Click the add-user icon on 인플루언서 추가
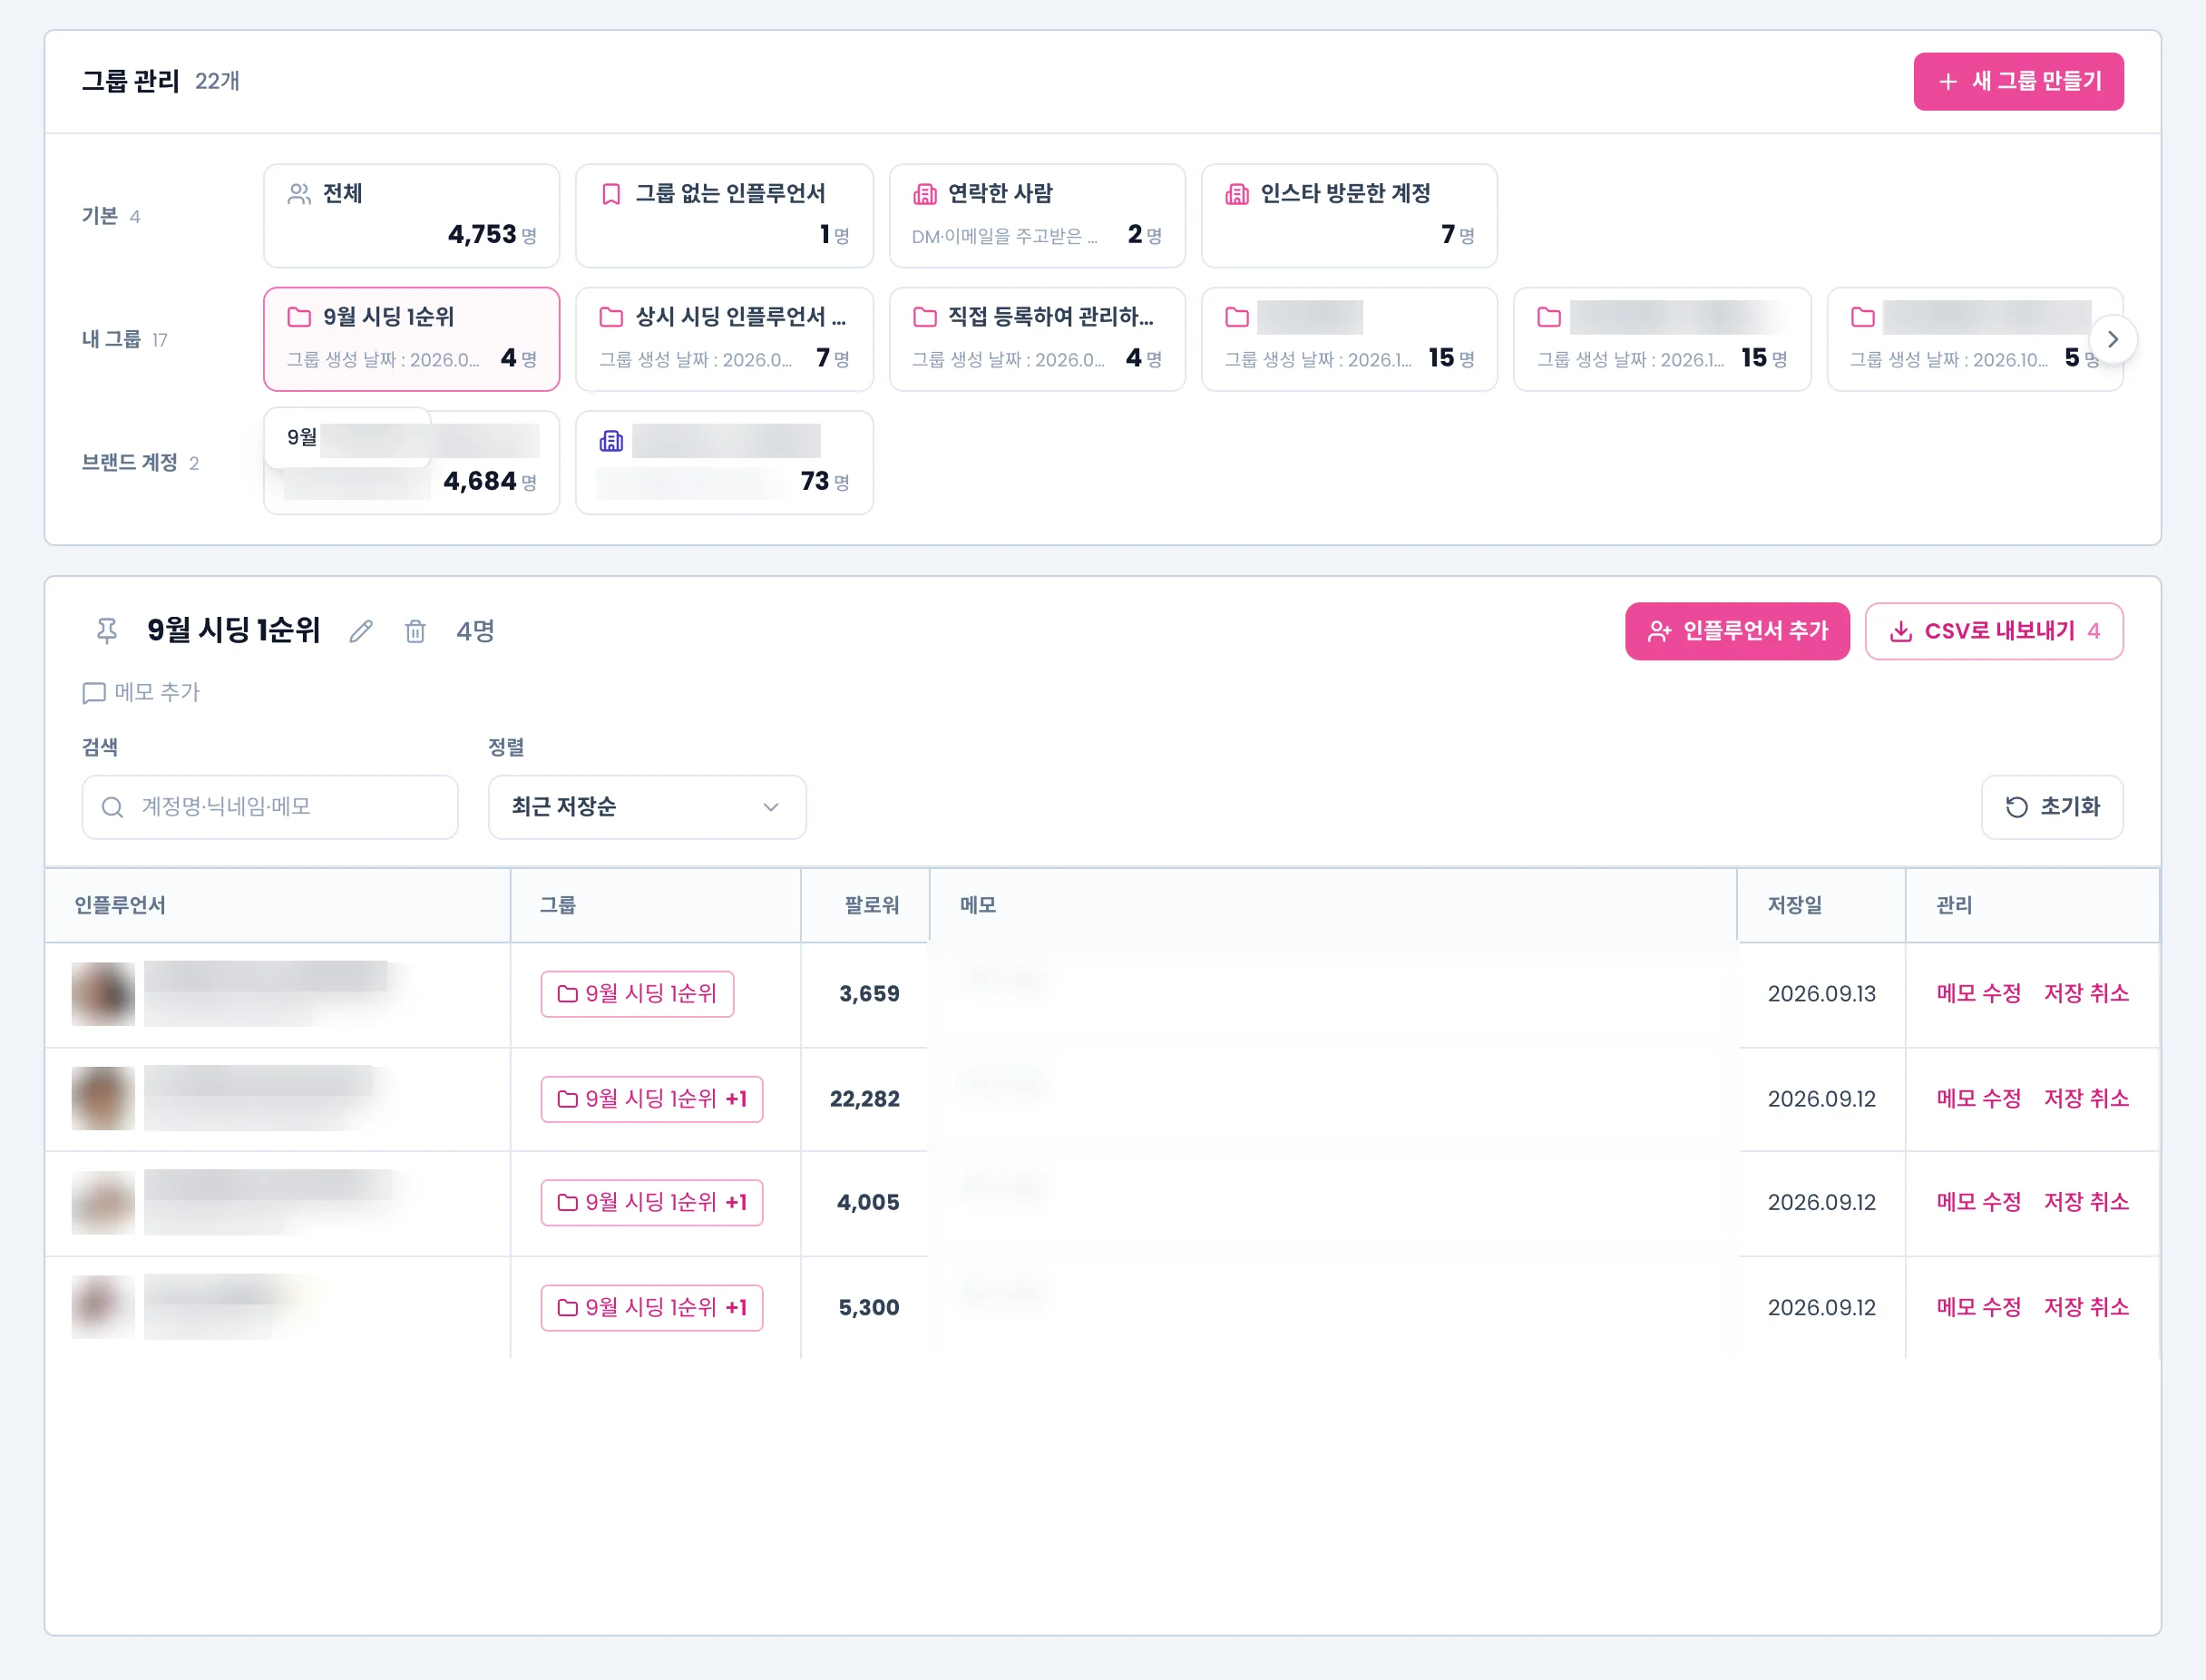Viewport: 2206px width, 1680px height. pos(1659,631)
